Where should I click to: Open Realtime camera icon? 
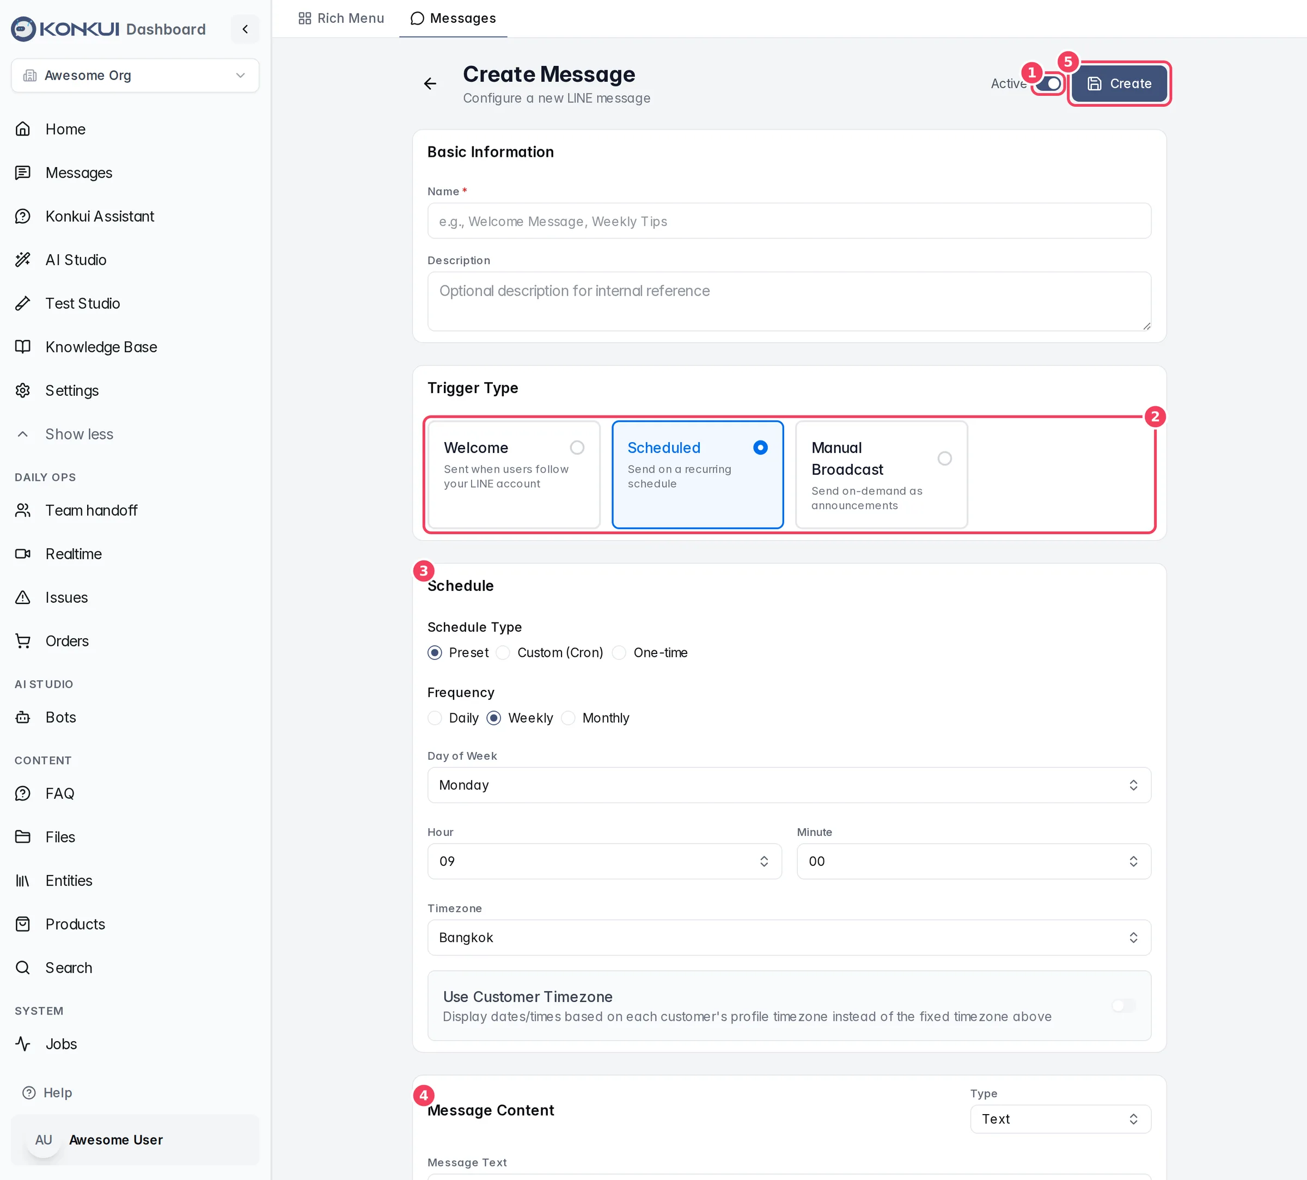point(23,554)
